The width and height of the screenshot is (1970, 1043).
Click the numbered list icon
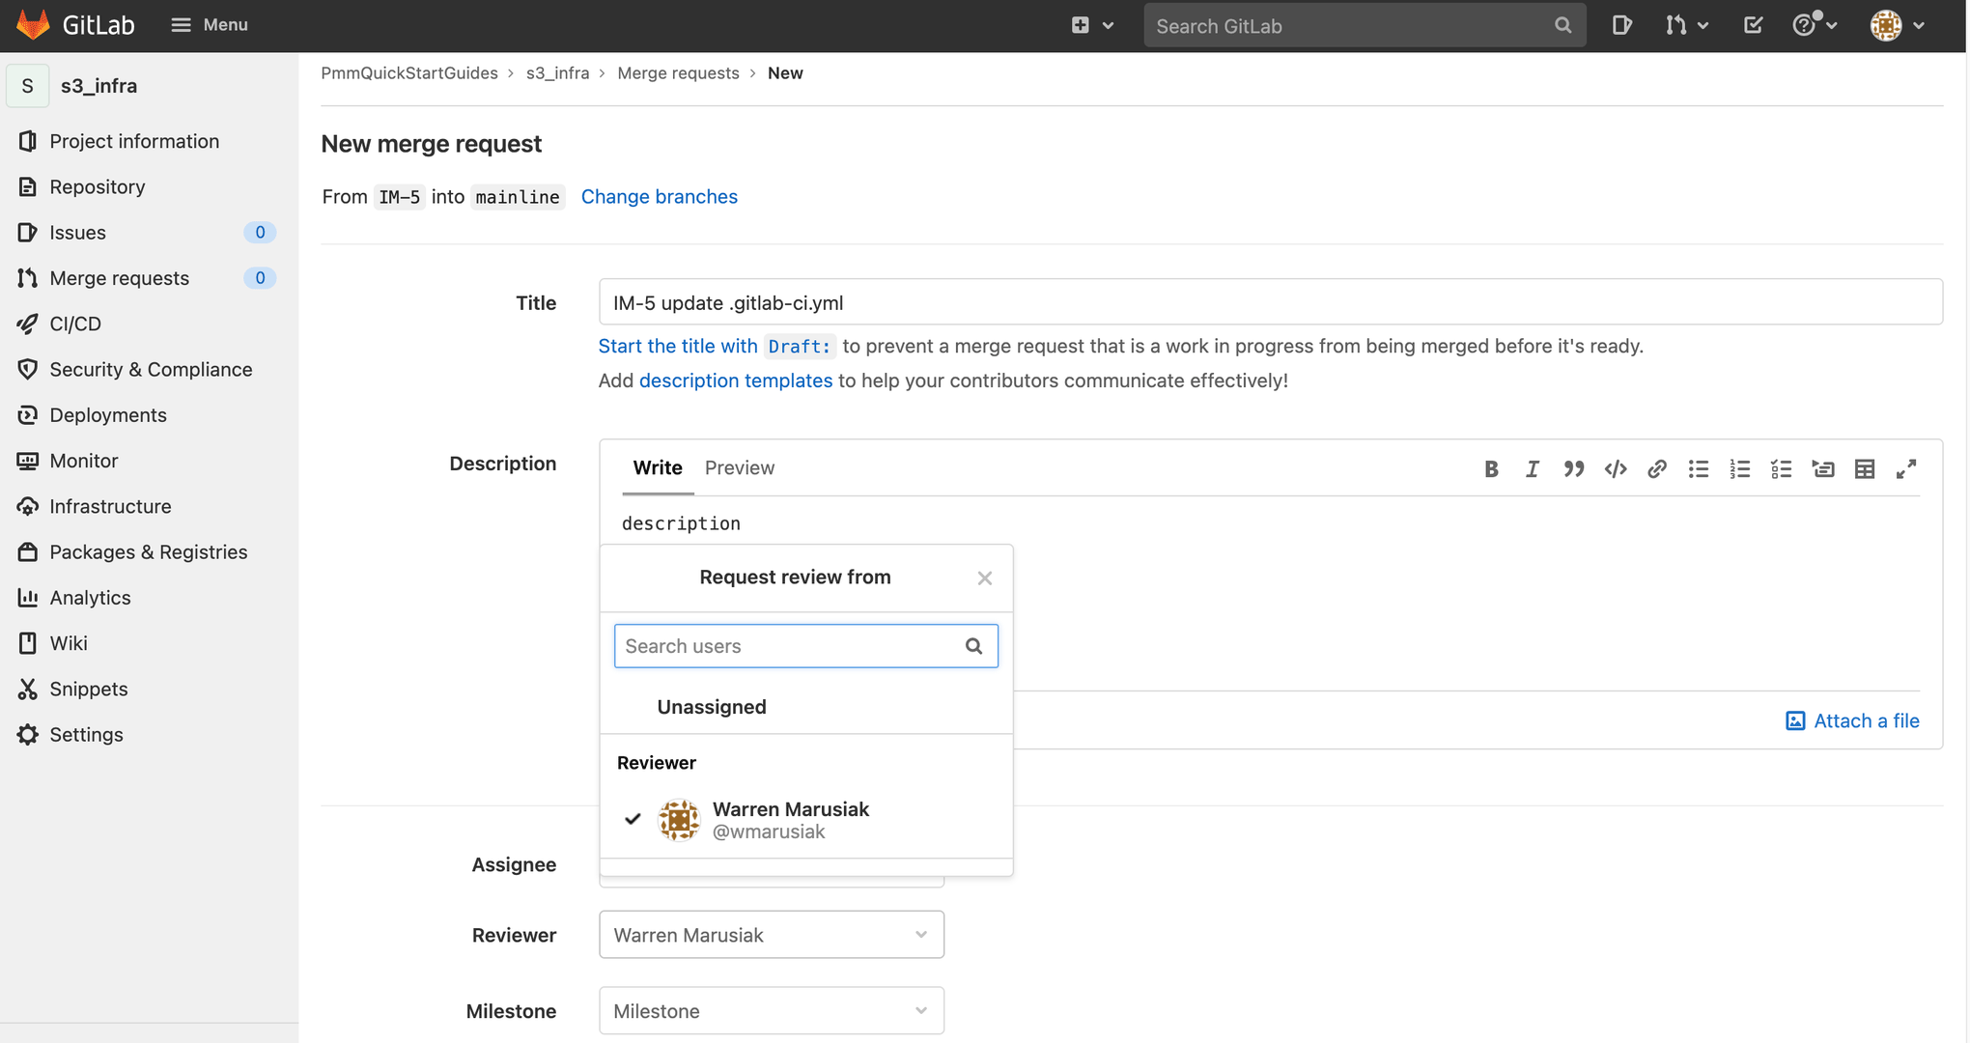coord(1739,466)
